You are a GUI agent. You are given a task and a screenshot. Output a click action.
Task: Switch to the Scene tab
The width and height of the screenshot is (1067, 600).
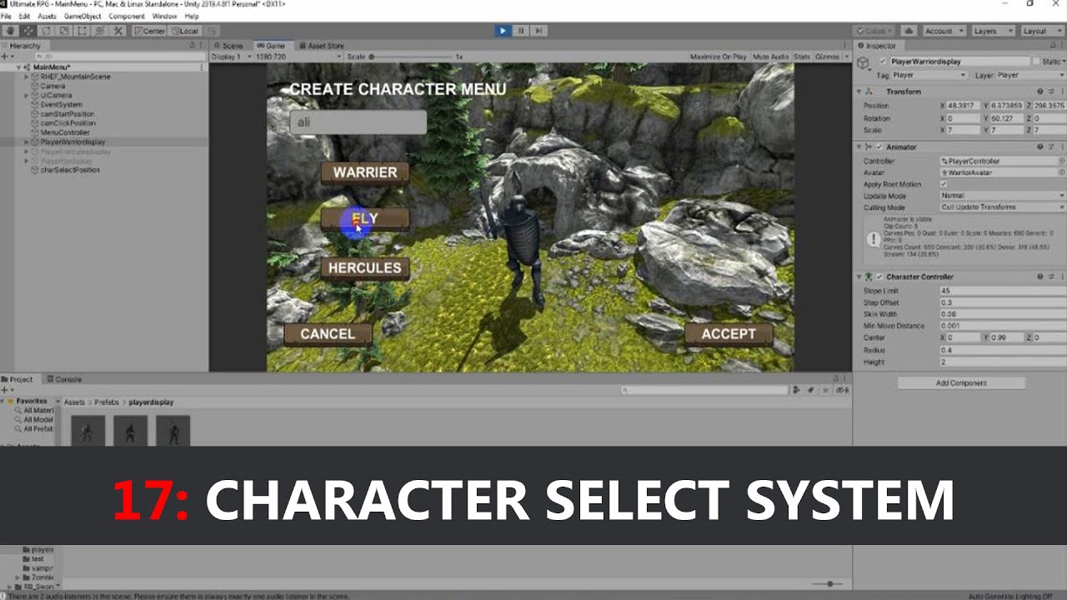tap(229, 46)
